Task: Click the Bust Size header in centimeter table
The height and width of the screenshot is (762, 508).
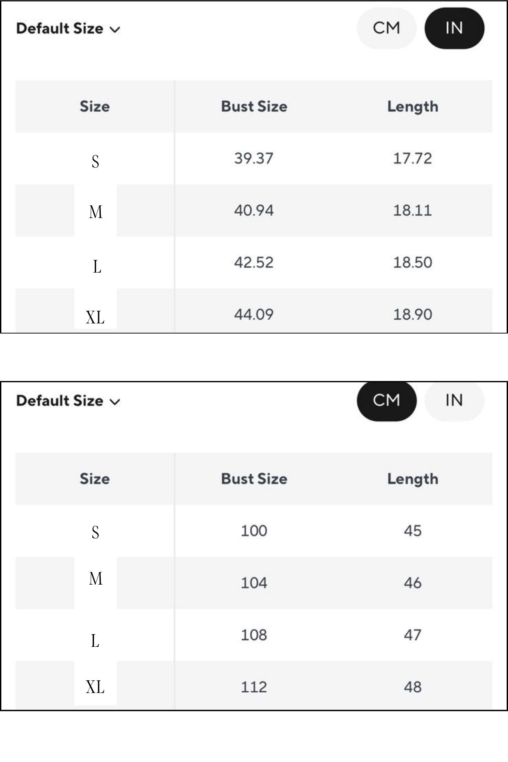Action: click(254, 479)
